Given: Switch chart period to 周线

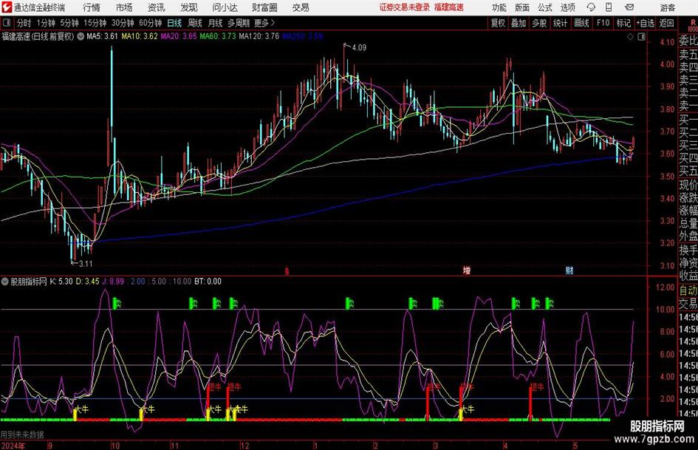Looking at the screenshot, I should (195, 23).
